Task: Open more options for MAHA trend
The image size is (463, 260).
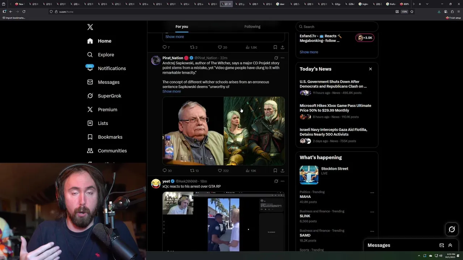Action: (x=372, y=193)
